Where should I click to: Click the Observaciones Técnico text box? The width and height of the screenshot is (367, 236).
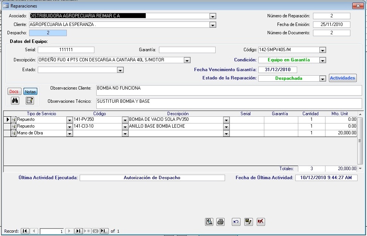pyautogui.click(x=229, y=104)
